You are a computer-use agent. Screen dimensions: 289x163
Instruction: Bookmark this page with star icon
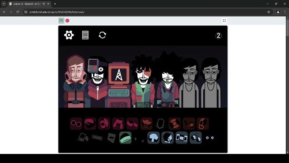[x=269, y=12]
